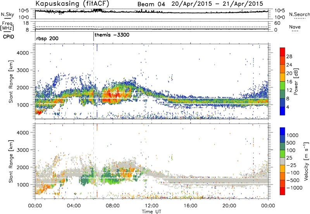Click the 'Power [dB]' colorbar label
The height and width of the screenshot is (214, 310).
click(x=296, y=82)
